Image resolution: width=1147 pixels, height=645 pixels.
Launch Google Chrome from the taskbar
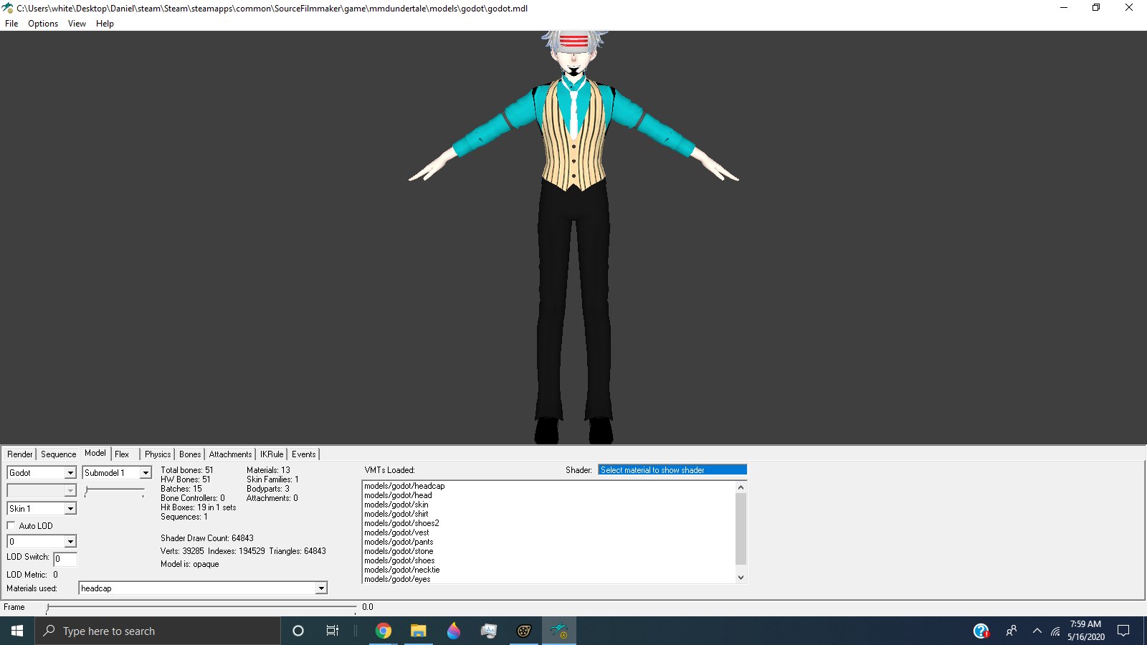click(x=384, y=631)
